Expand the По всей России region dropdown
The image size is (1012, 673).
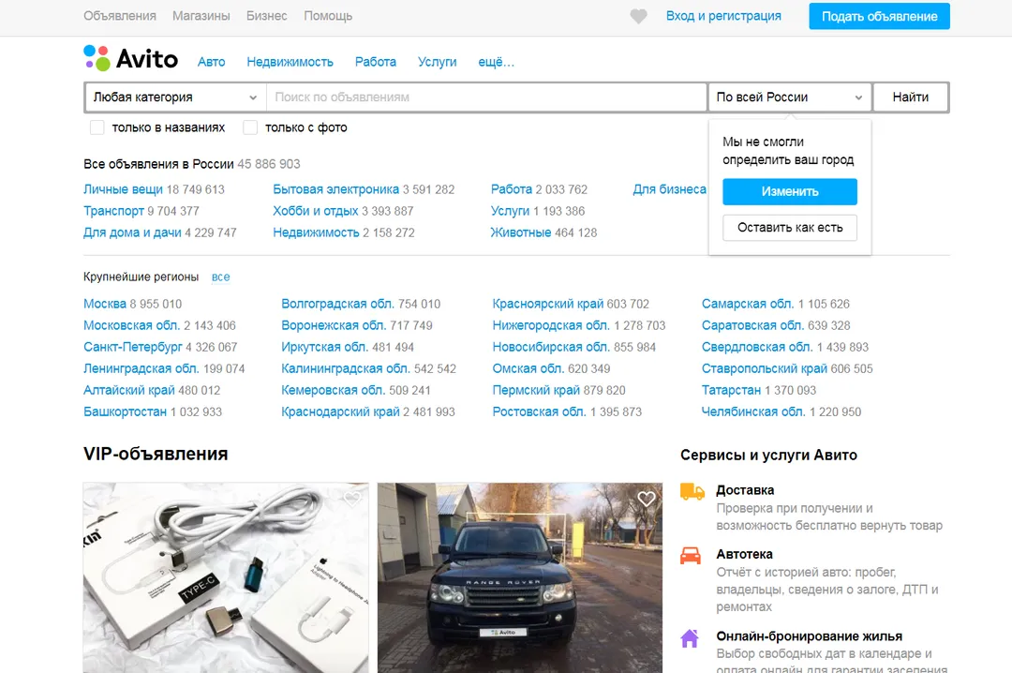pos(789,97)
